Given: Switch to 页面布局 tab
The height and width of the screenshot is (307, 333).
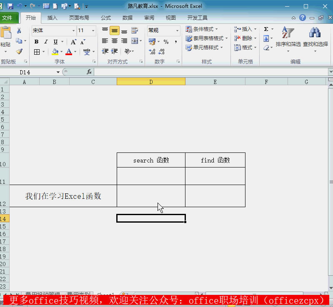Looking at the screenshot, I should 79,18.
